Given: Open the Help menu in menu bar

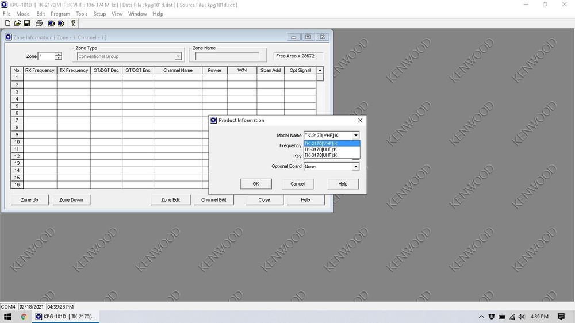Looking at the screenshot, I should tap(158, 14).
